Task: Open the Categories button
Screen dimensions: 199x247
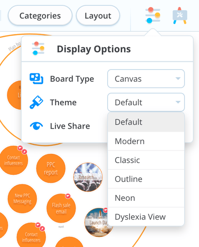Action: 40,16
